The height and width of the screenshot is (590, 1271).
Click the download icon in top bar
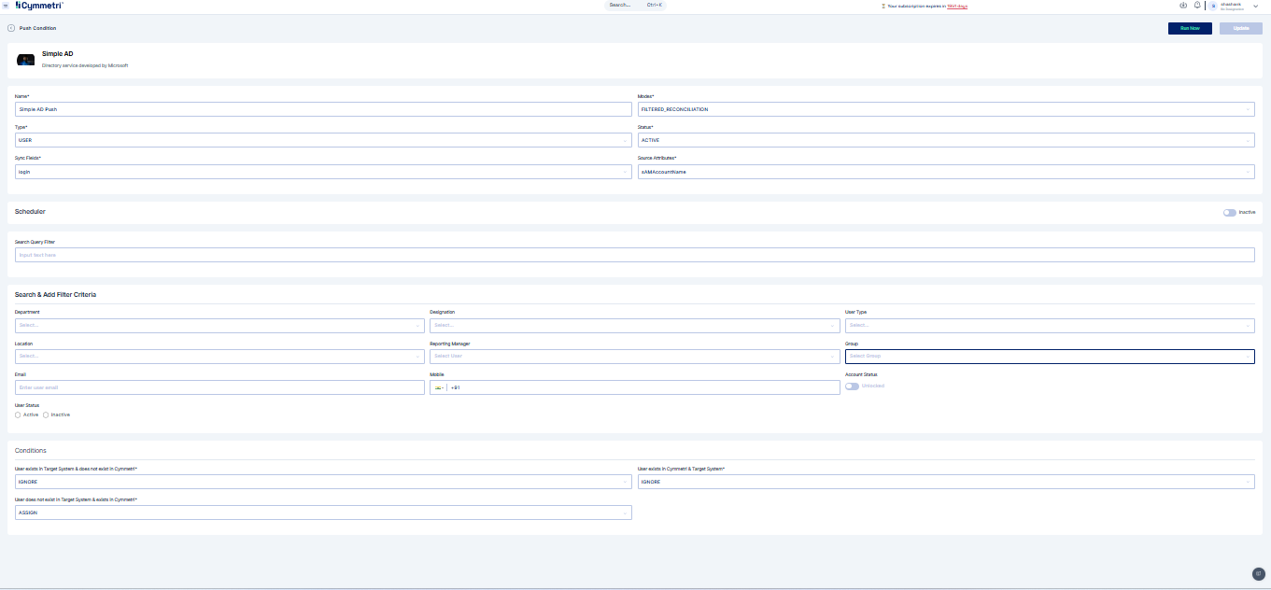1184,6
